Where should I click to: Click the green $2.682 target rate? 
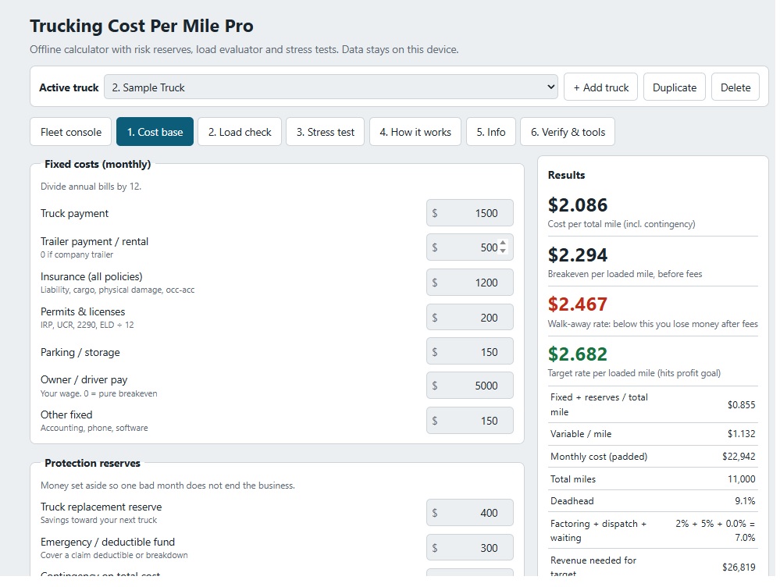coord(578,354)
